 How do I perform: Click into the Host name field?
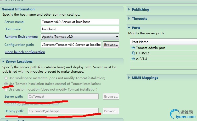(80, 29)
